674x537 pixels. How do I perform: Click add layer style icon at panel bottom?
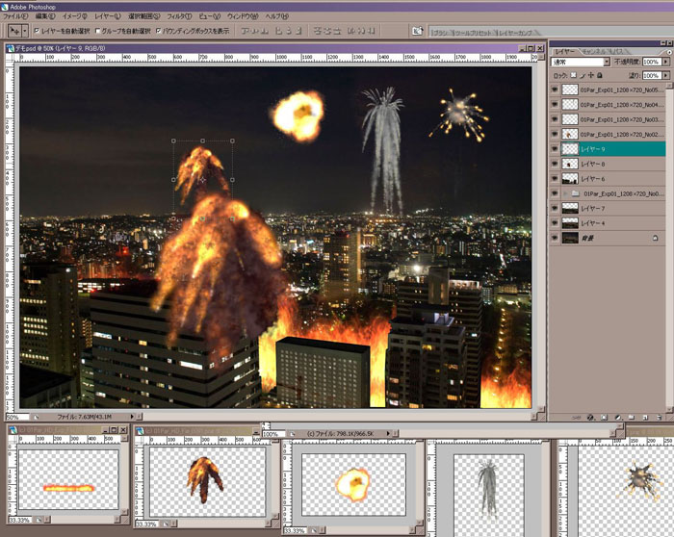pyautogui.click(x=590, y=417)
